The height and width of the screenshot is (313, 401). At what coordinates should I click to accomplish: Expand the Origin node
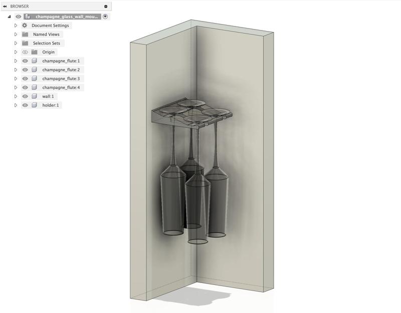click(16, 52)
